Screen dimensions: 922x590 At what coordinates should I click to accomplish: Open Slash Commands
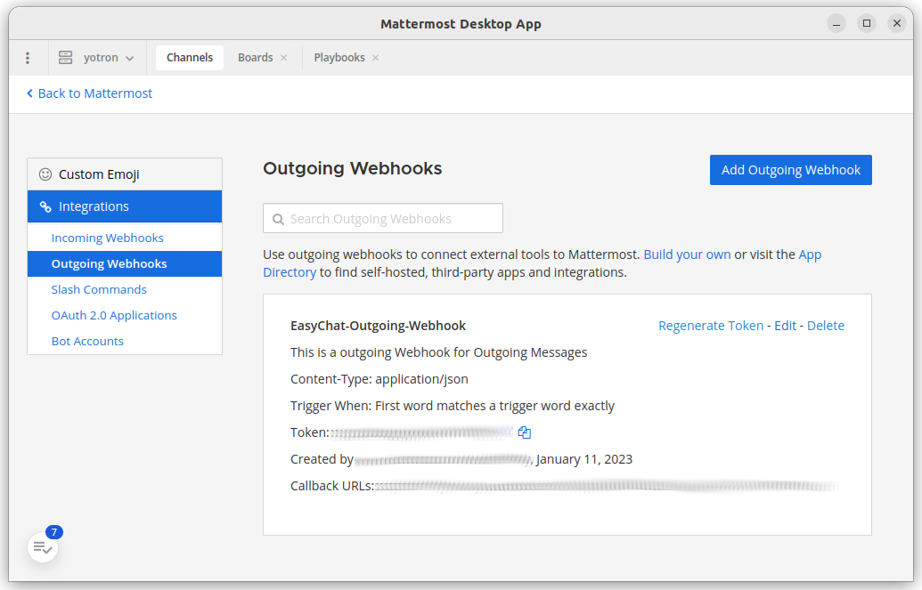[99, 290]
